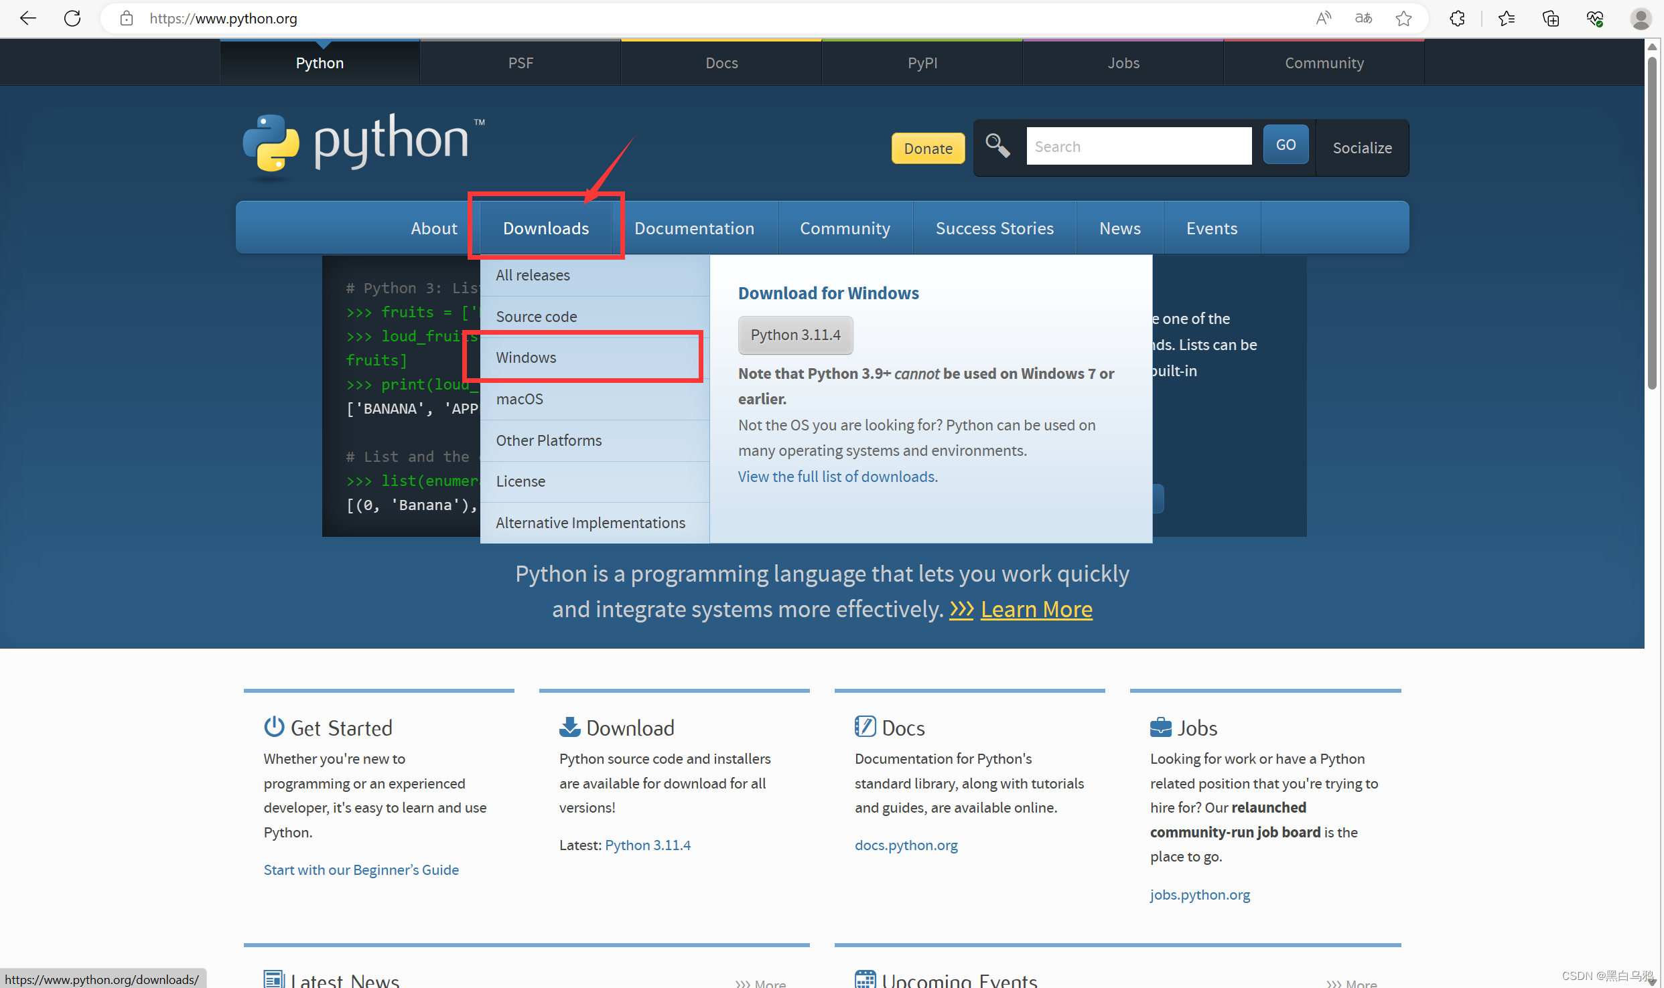Follow the Learn More link

click(x=1036, y=609)
